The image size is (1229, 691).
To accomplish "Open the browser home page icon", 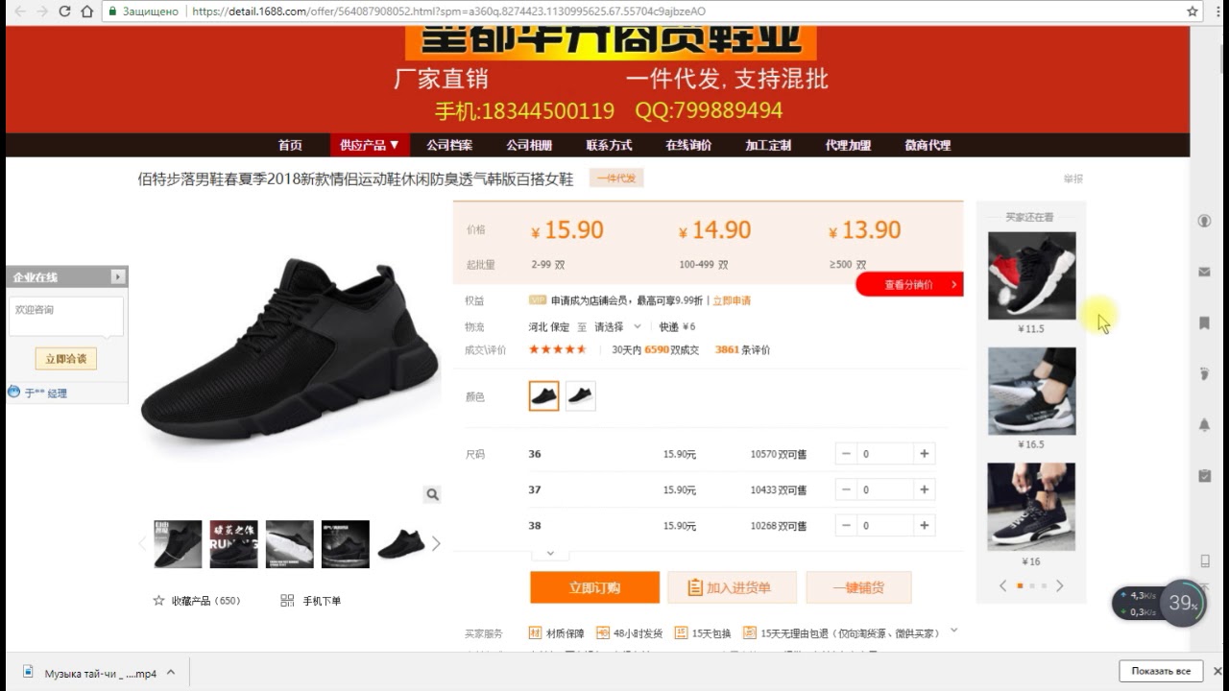I will pos(87,12).
